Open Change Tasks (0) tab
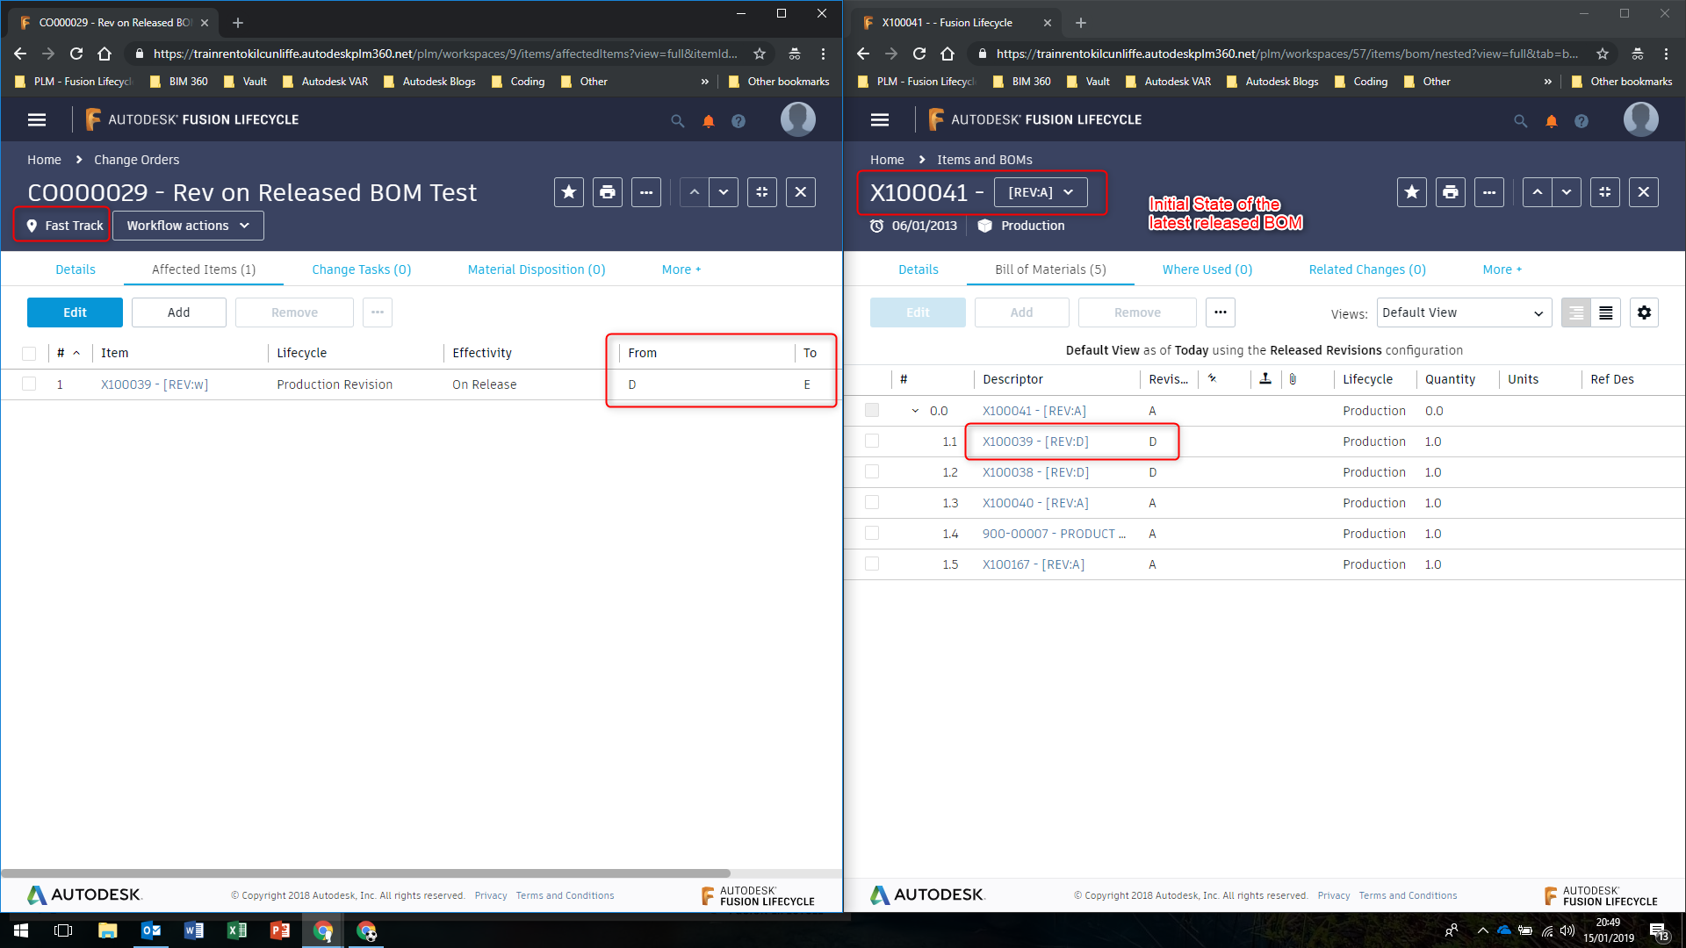This screenshot has height=948, width=1686. 362,269
